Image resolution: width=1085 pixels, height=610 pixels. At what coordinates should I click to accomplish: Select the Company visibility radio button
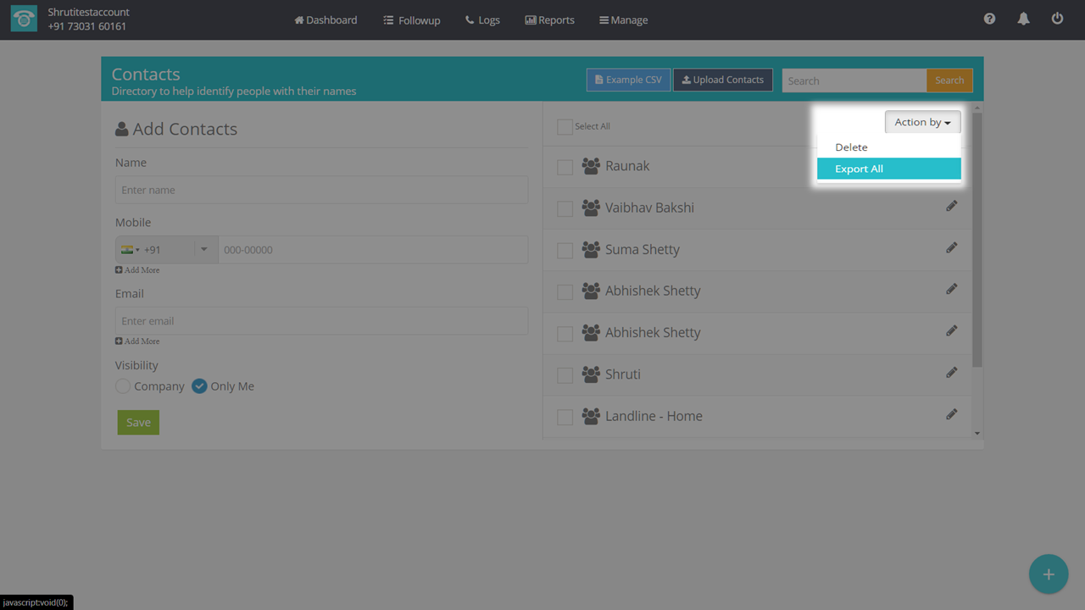coord(124,386)
